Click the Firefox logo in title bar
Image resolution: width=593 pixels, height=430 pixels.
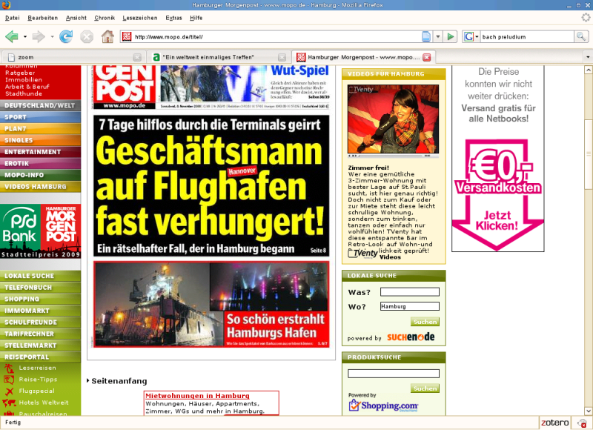click(x=7, y=5)
